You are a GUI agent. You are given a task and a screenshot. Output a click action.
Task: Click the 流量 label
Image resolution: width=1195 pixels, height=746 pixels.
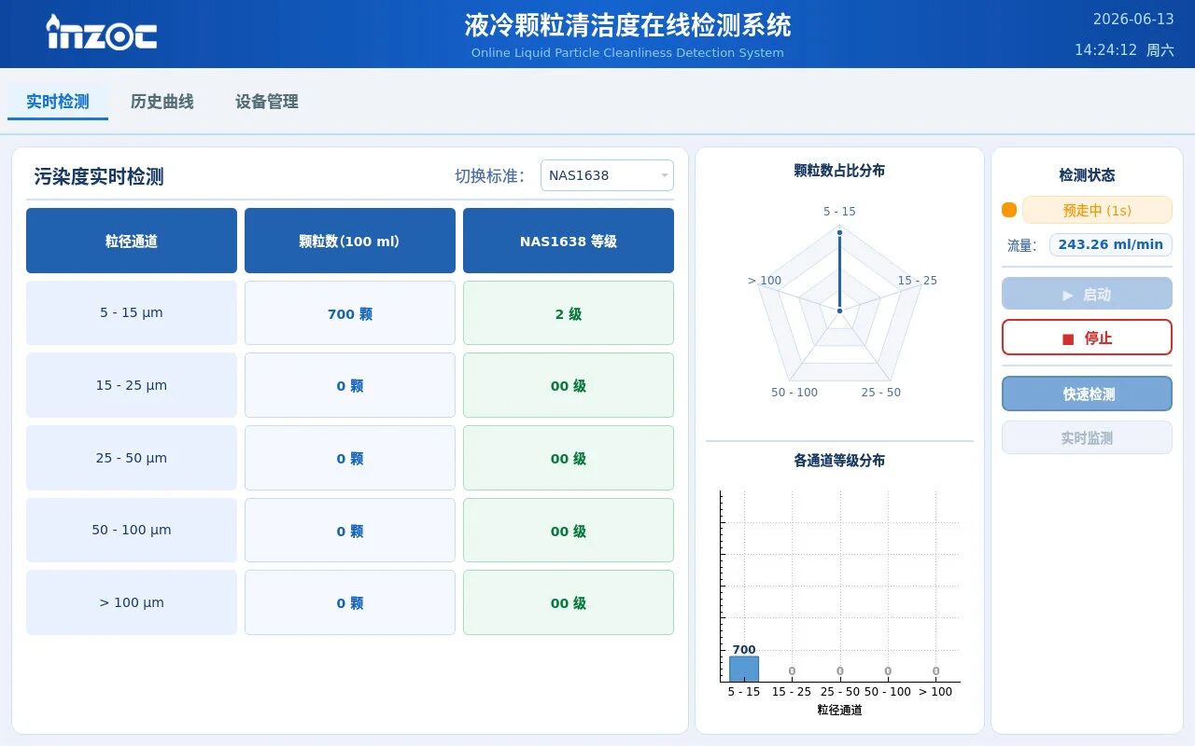click(1022, 245)
